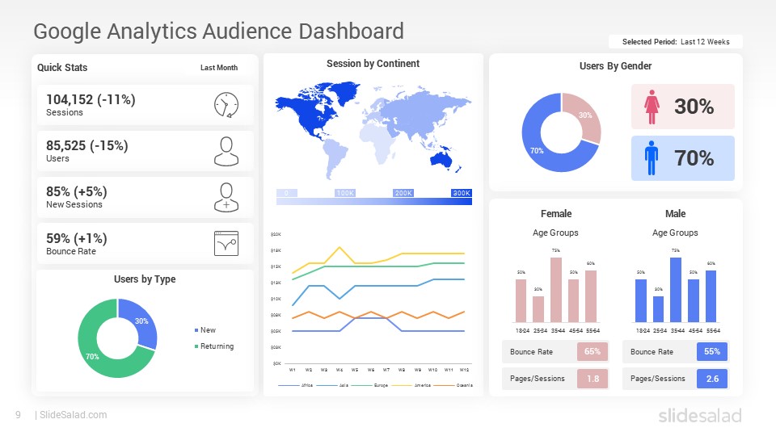Open the Selected Period Last 12 Weeks box

click(676, 41)
